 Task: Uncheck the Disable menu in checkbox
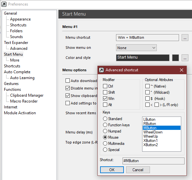(67, 88)
